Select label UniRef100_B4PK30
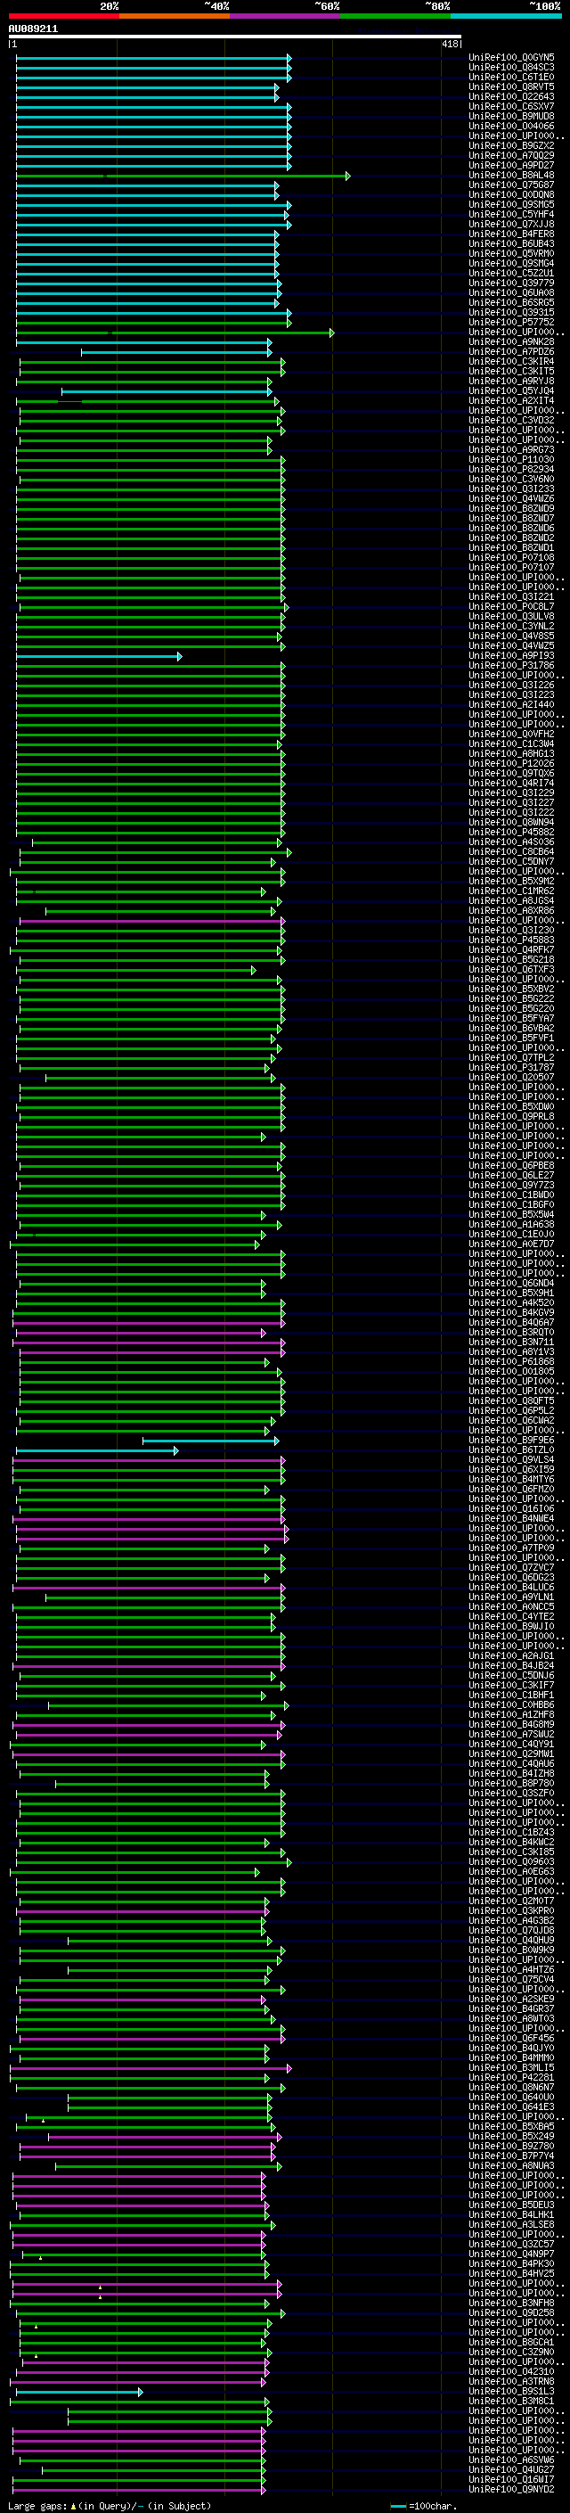Image resolution: width=570 pixels, height=2513 pixels. (511, 2263)
